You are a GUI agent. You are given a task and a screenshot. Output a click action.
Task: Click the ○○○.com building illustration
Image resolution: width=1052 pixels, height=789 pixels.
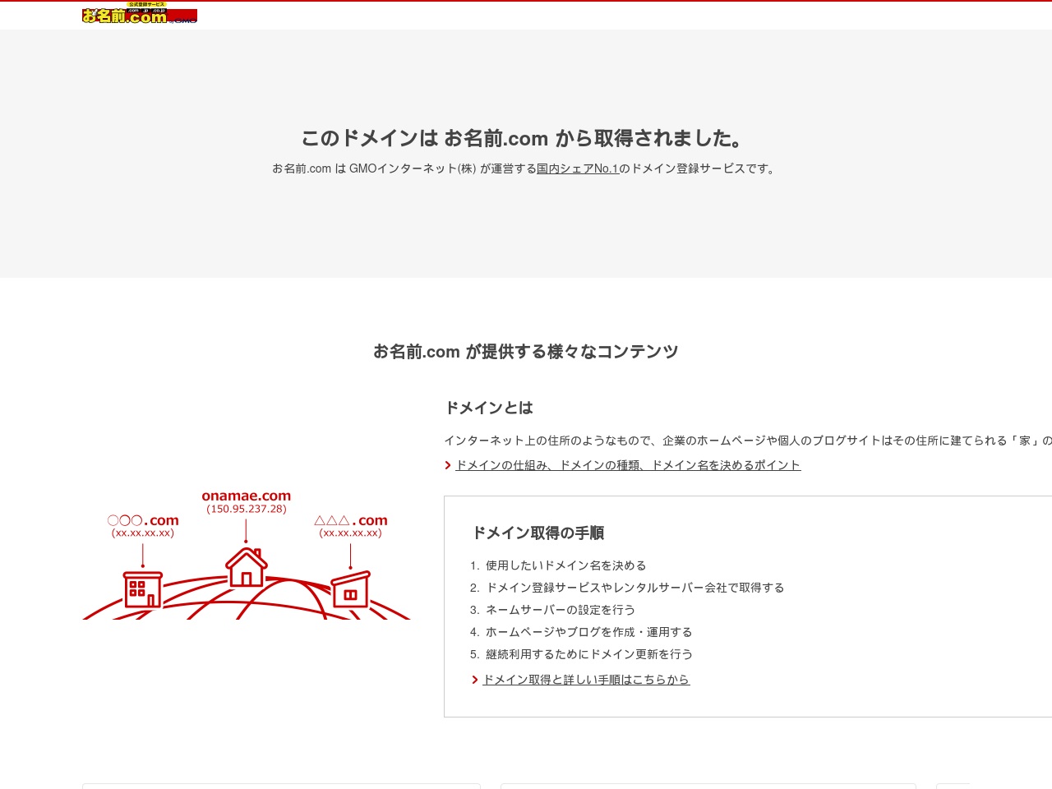pos(143,588)
